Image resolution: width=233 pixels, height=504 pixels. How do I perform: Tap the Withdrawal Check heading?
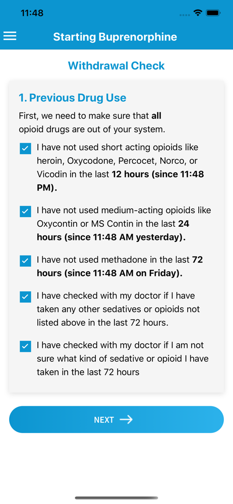click(x=116, y=66)
